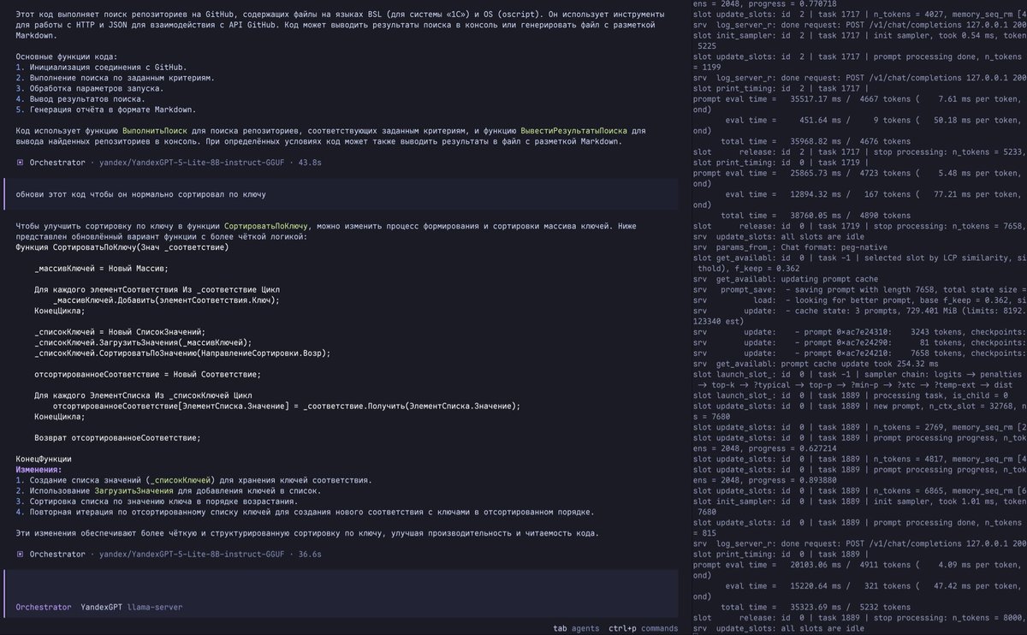Viewport: 1027px width, 635px height.
Task: Click the llama-server provider label in the footer
Action: (155, 607)
